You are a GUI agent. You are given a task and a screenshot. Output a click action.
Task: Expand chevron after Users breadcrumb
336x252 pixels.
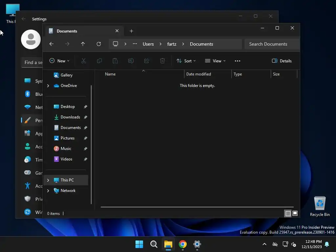click(x=160, y=44)
